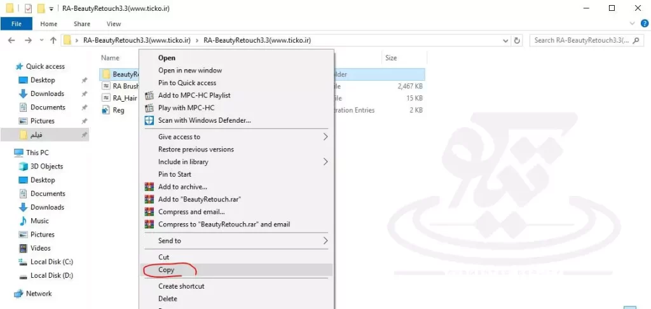Image resolution: width=651 pixels, height=309 pixels.
Task: Open the blue File menu button
Action: pos(17,24)
